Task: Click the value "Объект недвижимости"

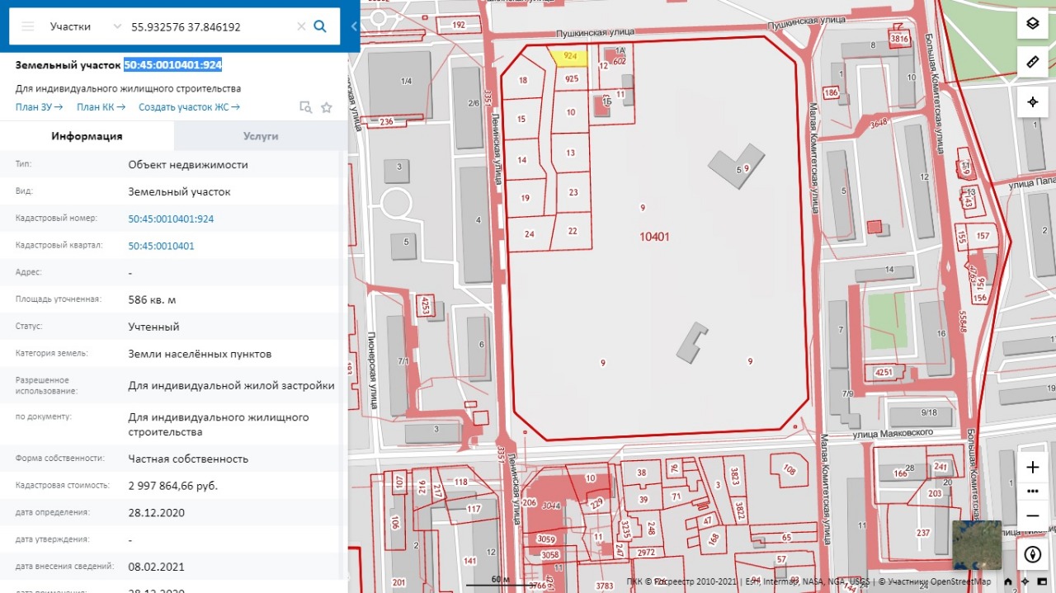Action: 188,165
